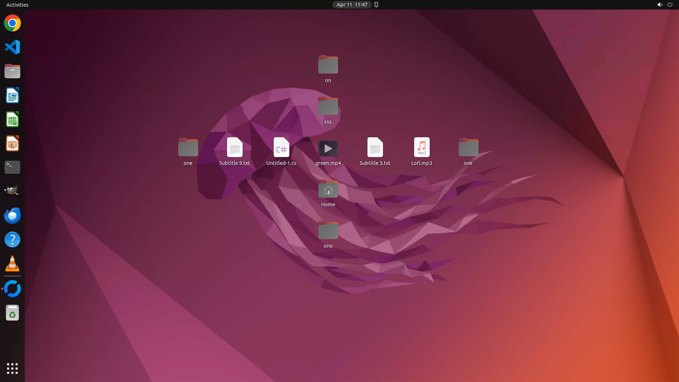679x382 pixels.
Task: Select the green.mp4 video file
Action: [328, 149]
